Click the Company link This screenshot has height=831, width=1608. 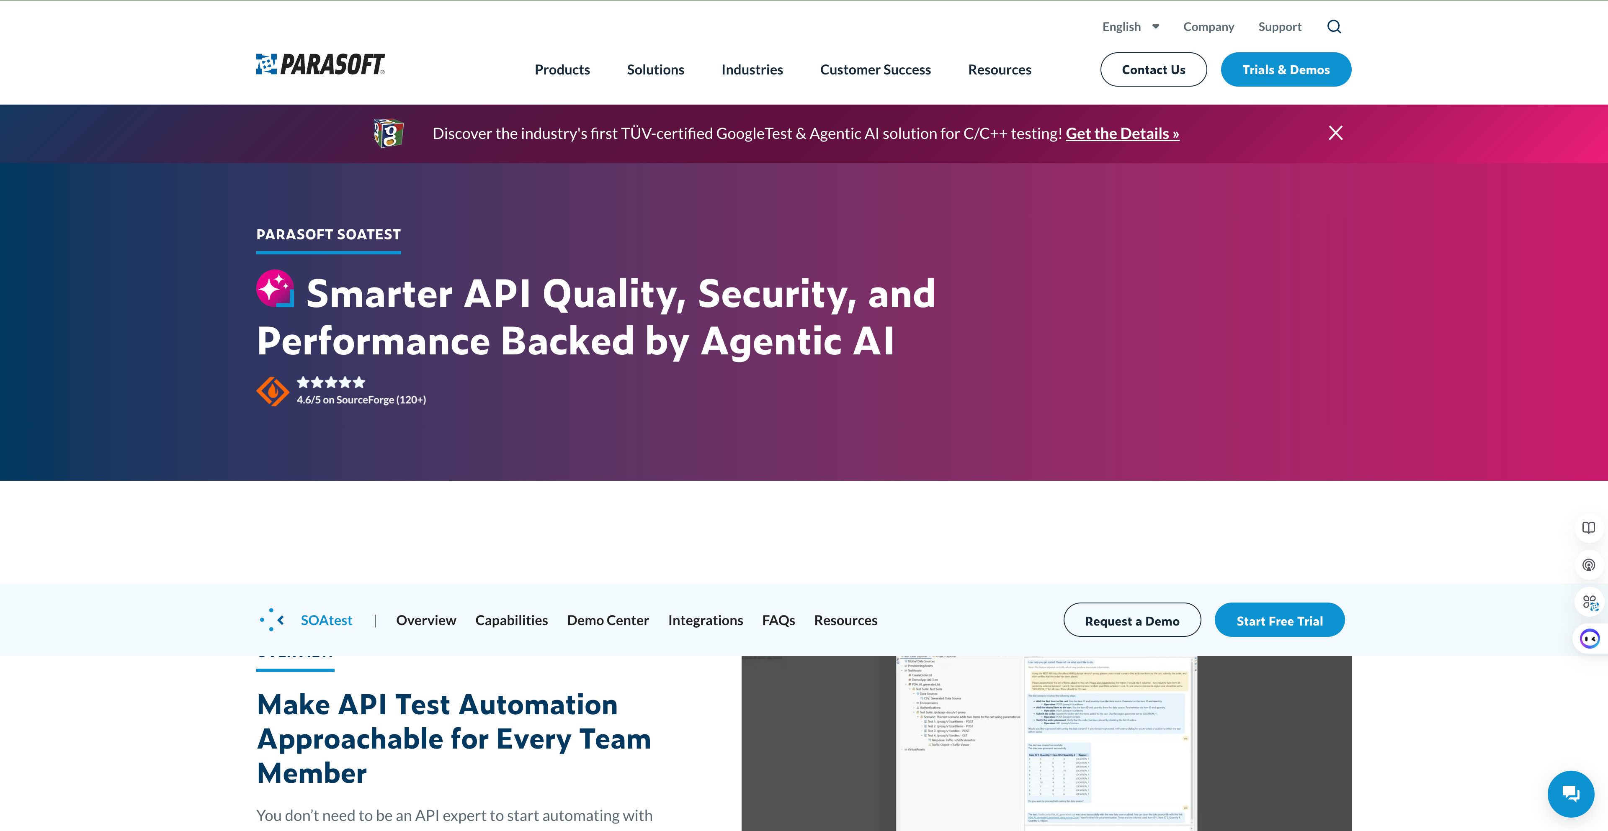click(1209, 27)
